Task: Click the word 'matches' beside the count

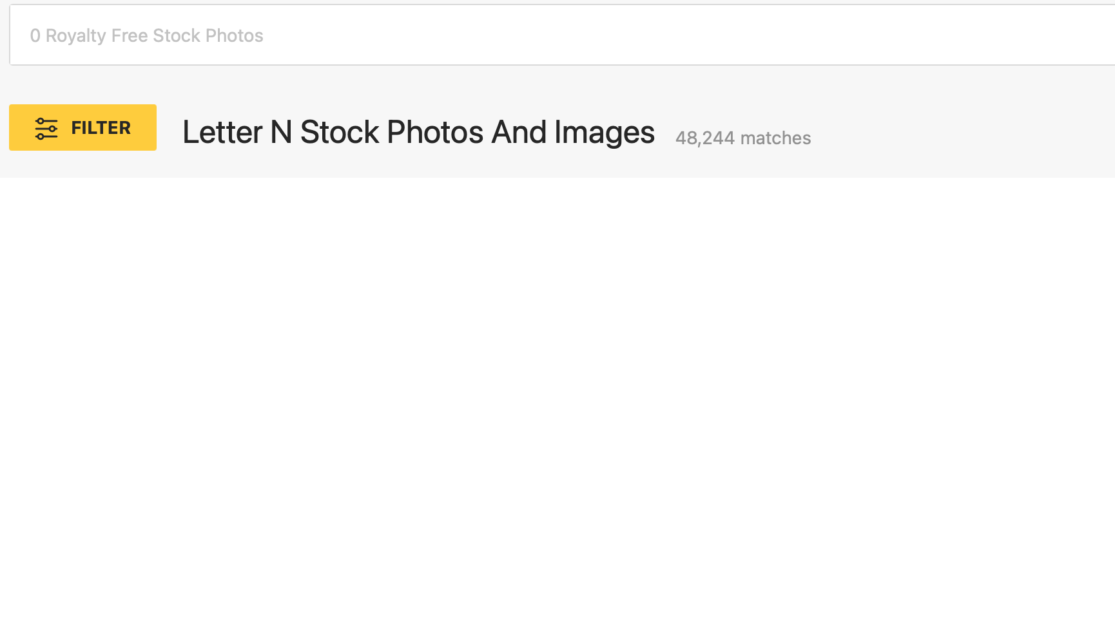Action: pyautogui.click(x=775, y=138)
